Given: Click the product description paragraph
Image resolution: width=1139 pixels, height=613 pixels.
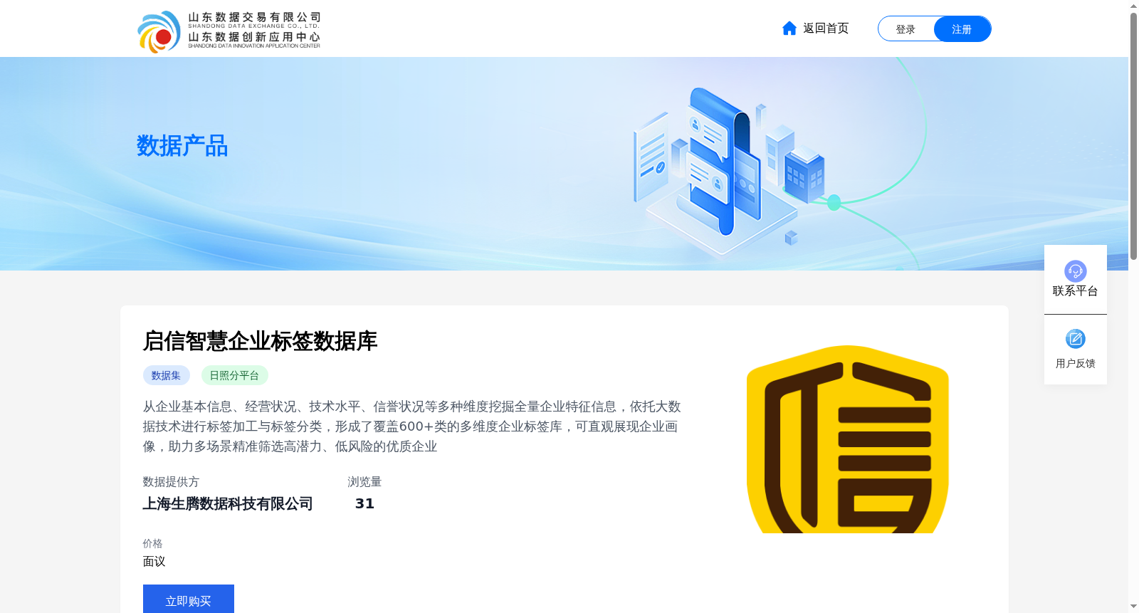Looking at the screenshot, I should coord(412,426).
